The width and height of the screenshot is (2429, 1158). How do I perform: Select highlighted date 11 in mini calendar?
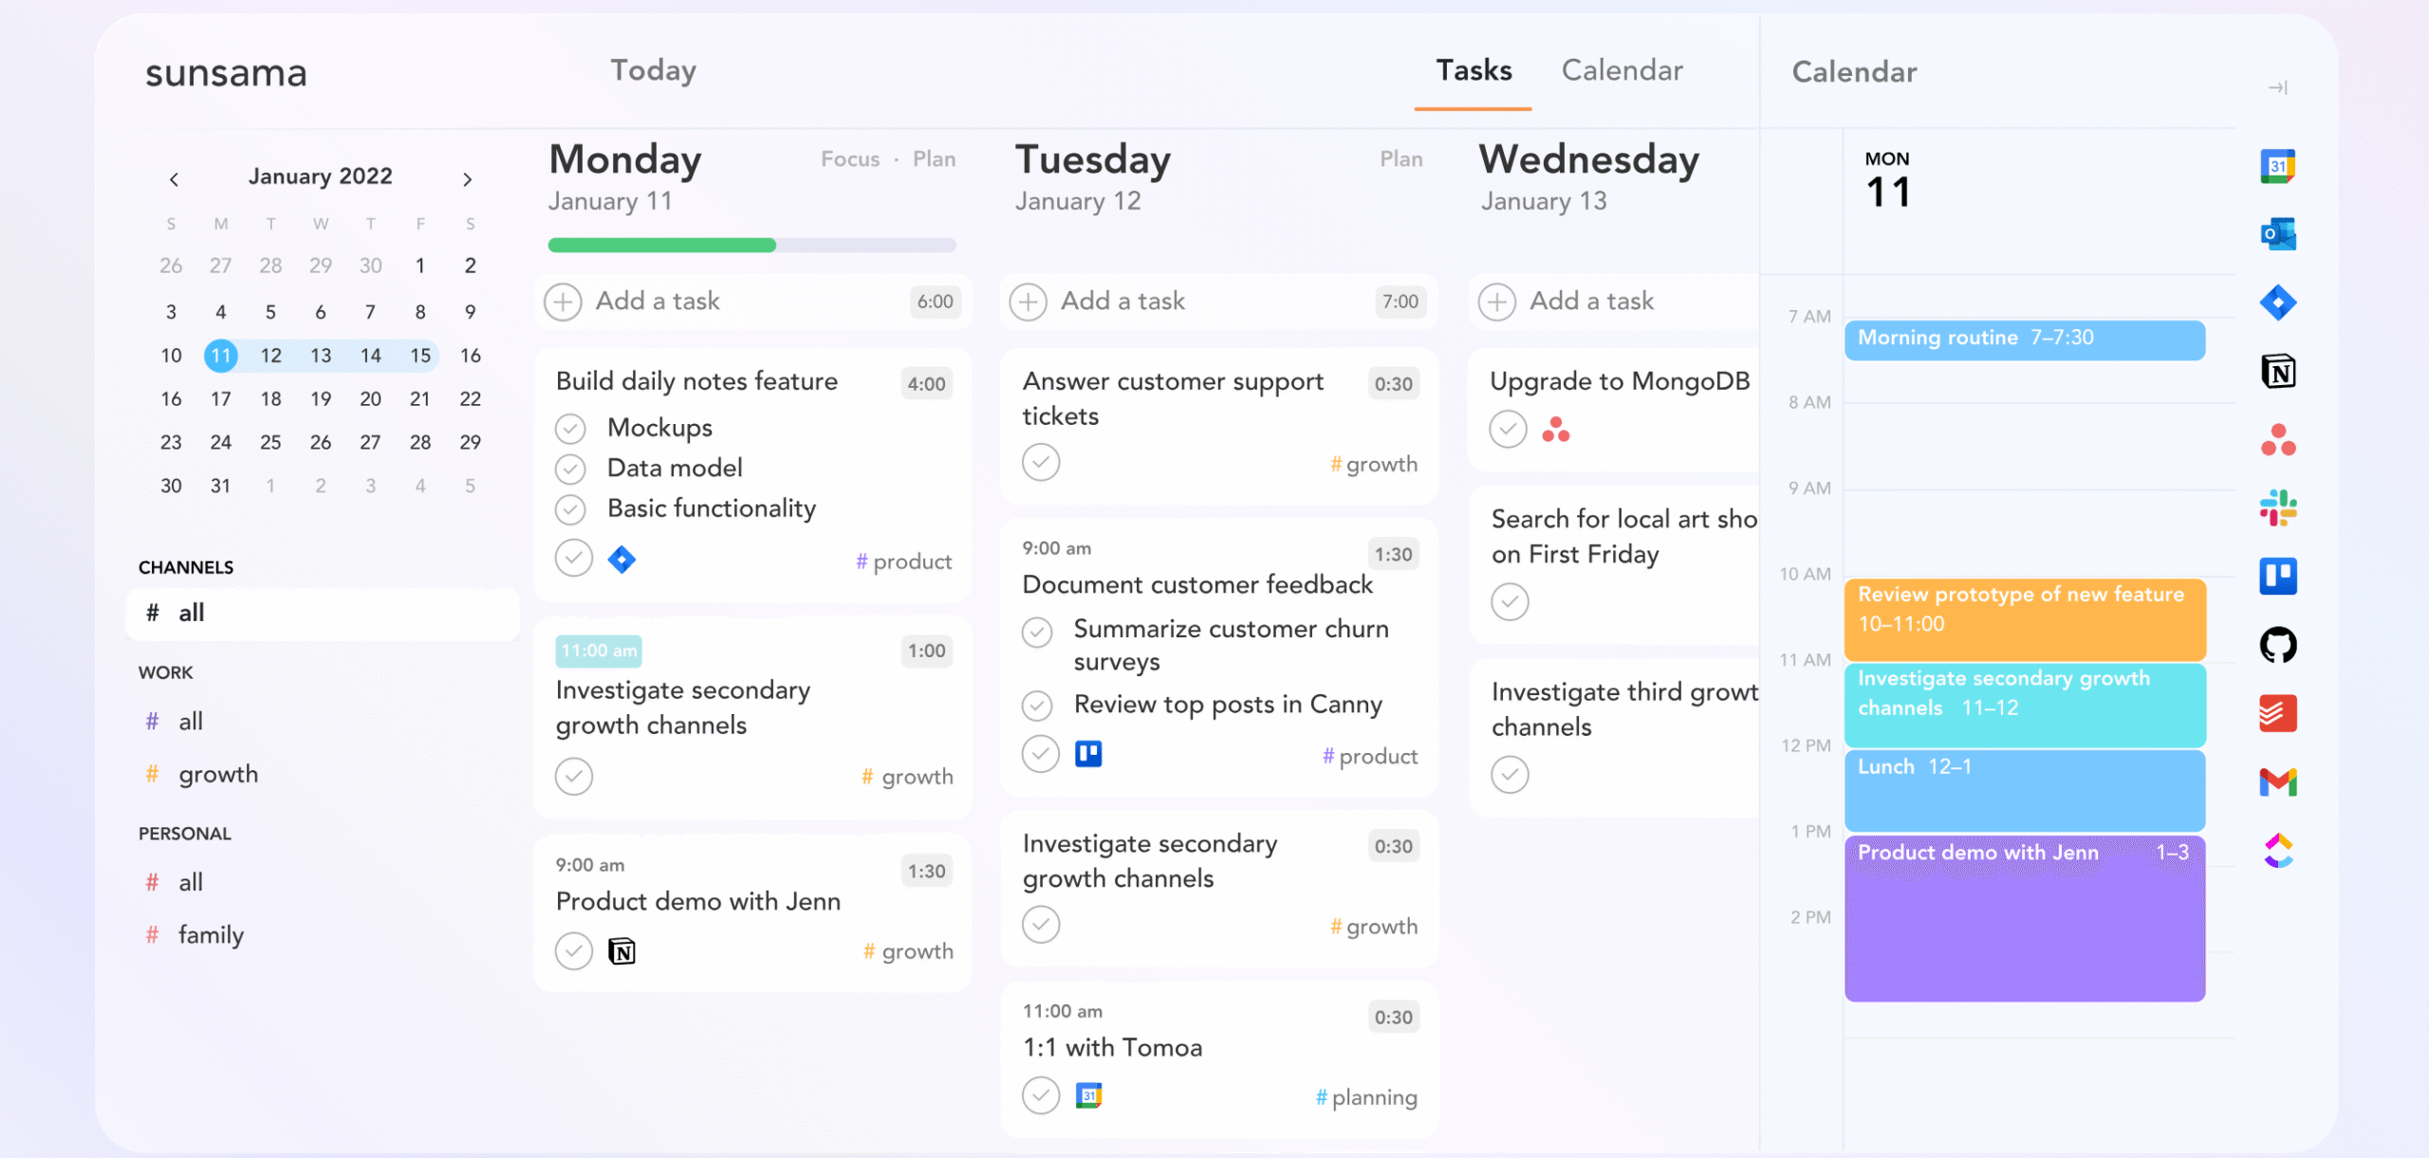click(220, 356)
